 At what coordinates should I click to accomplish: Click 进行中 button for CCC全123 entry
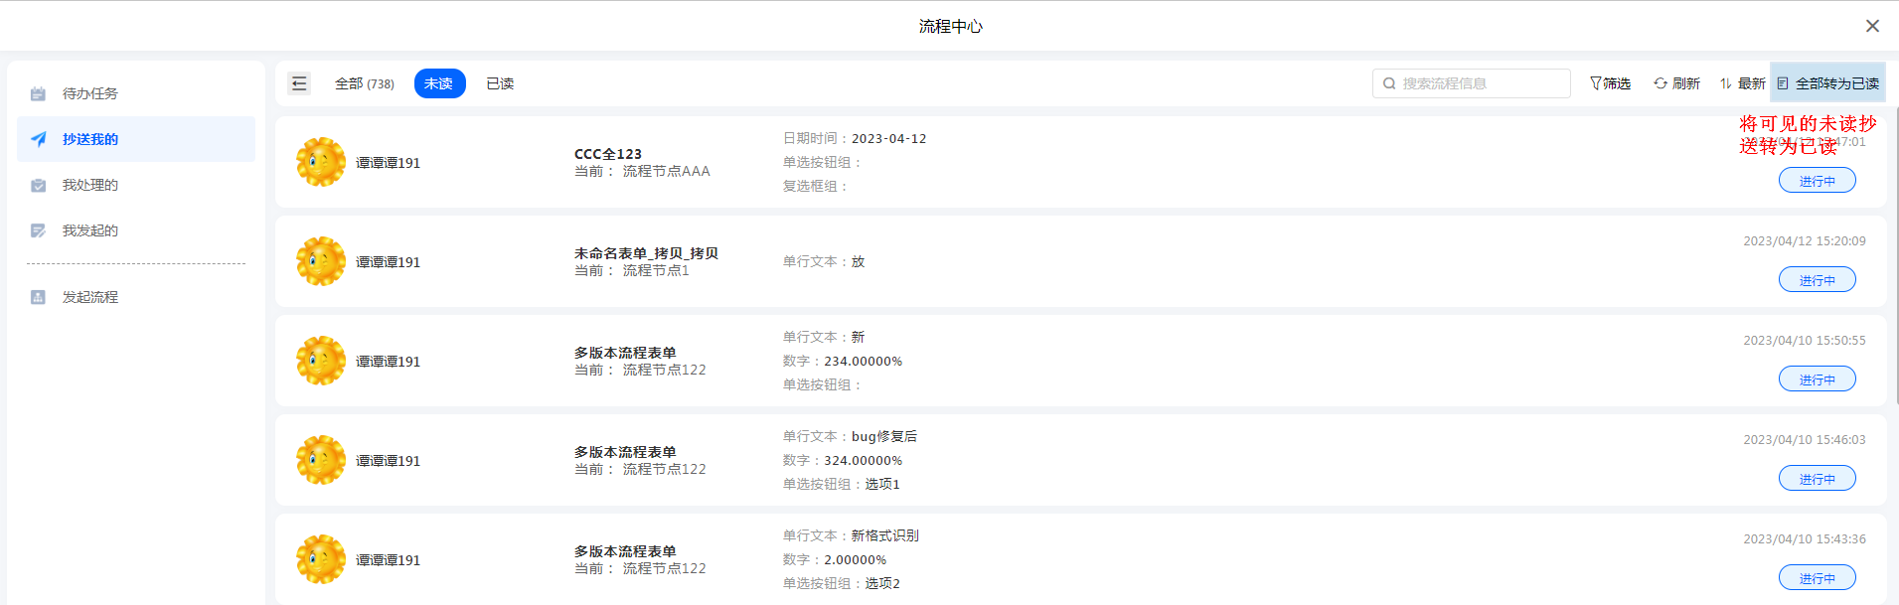click(x=1817, y=181)
